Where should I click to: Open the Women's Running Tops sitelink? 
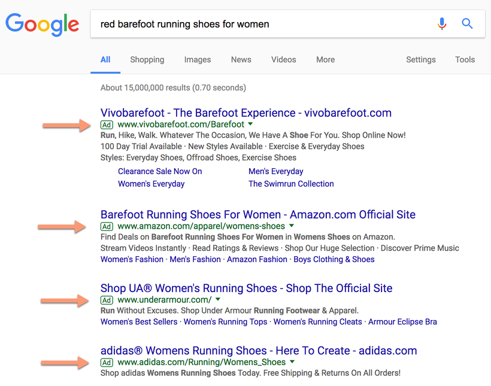(226, 321)
